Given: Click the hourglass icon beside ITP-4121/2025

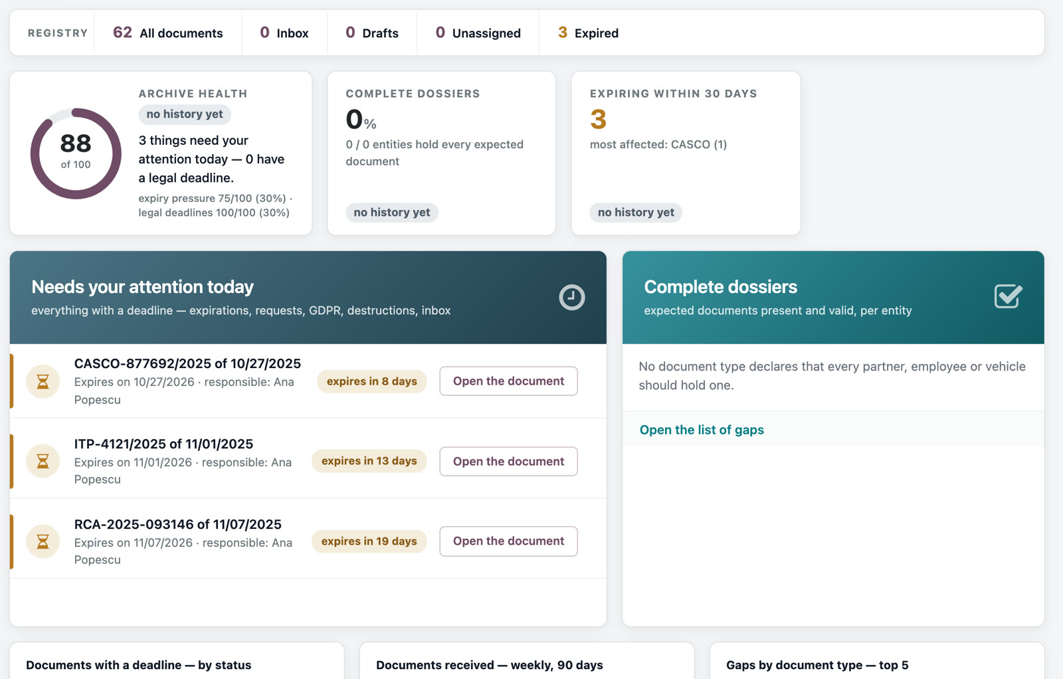Looking at the screenshot, I should click(43, 461).
